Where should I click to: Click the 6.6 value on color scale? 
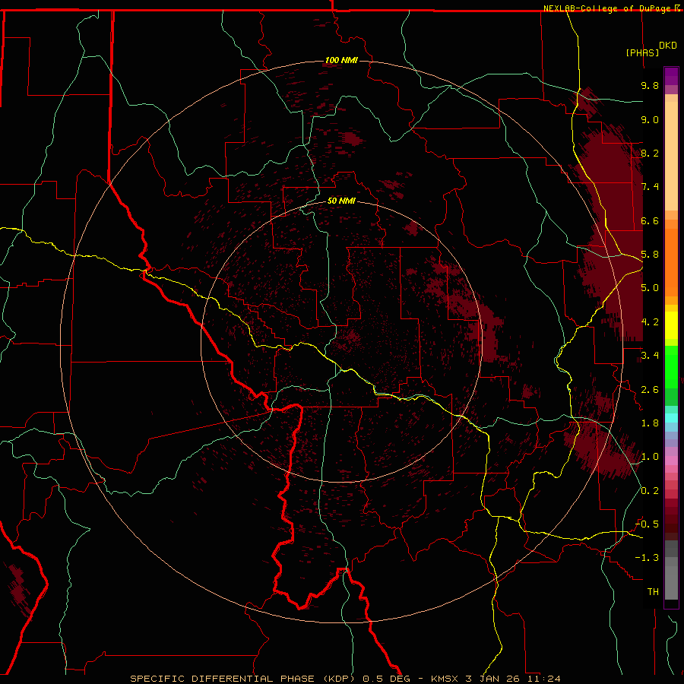650,220
